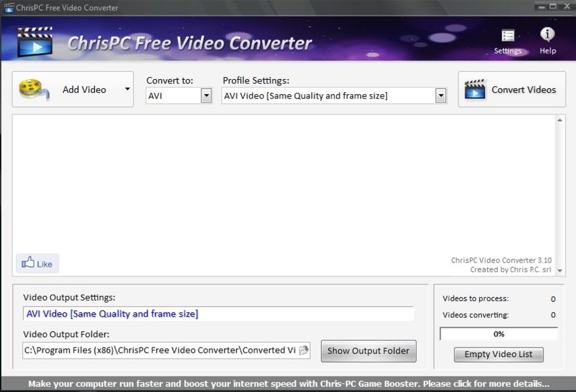Click the Show Output Folder button
This screenshot has width=576, height=392.
click(x=368, y=351)
